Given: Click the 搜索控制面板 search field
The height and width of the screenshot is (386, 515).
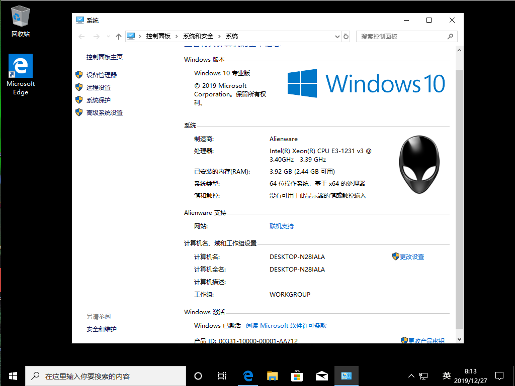Looking at the screenshot, I should (402, 37).
